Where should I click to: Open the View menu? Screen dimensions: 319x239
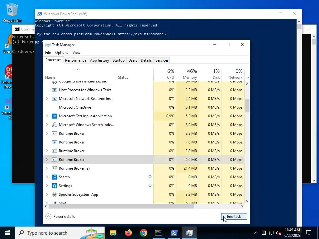(x=77, y=52)
